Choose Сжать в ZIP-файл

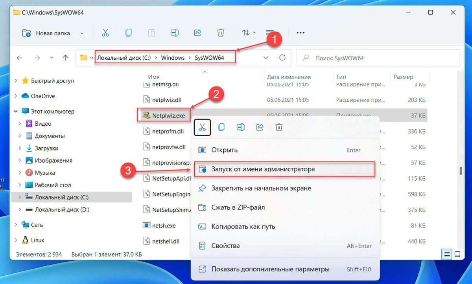[x=285, y=207]
